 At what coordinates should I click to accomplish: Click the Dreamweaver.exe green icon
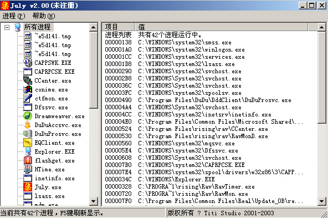[28, 116]
